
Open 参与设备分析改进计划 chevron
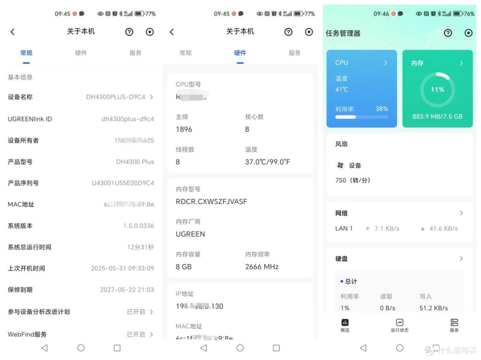tap(151, 312)
